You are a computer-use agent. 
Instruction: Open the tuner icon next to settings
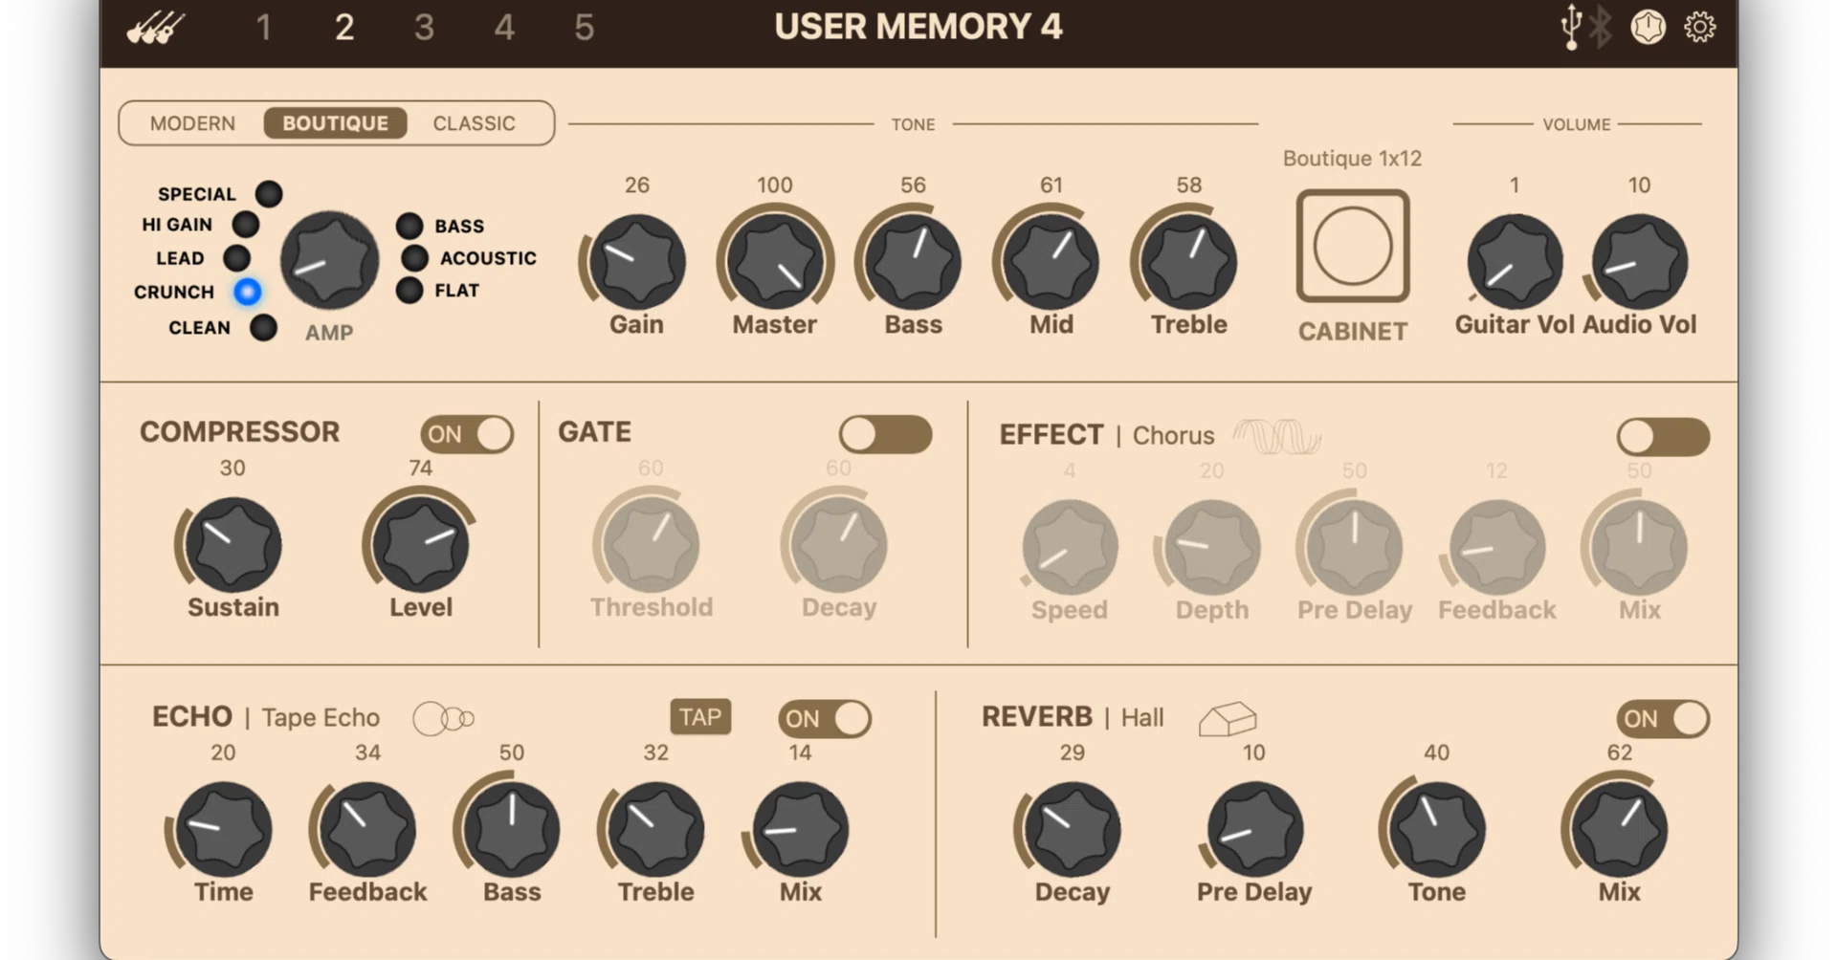1648,27
